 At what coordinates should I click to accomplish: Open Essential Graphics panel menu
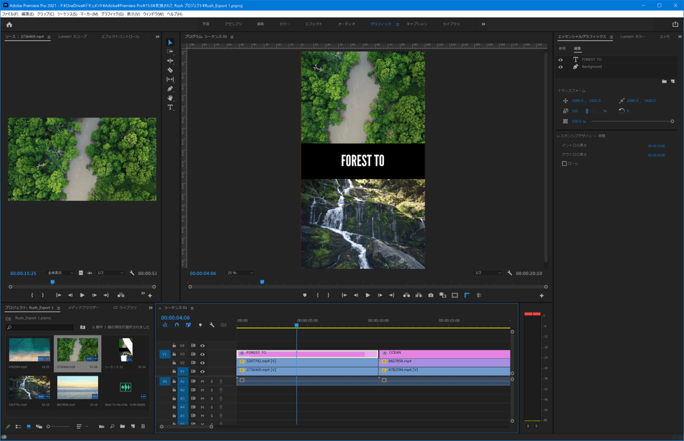point(611,37)
